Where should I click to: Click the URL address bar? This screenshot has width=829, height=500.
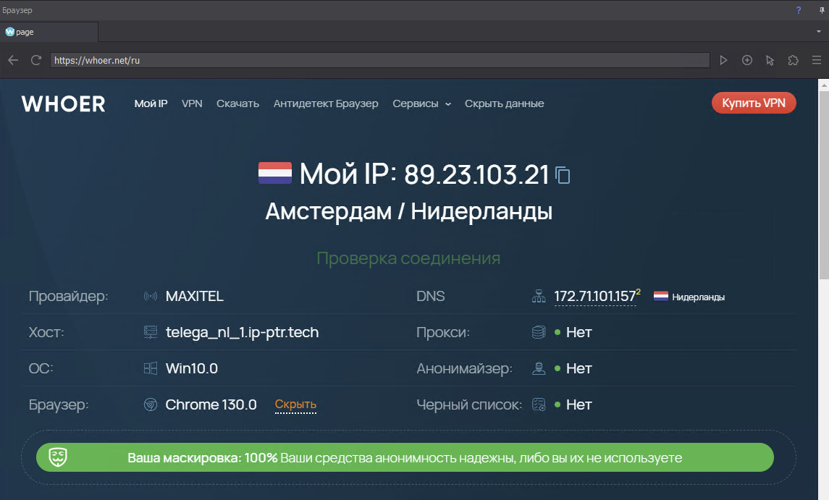[379, 60]
